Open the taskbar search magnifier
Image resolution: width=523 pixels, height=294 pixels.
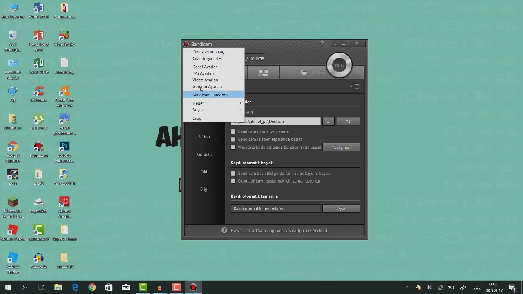pos(25,287)
